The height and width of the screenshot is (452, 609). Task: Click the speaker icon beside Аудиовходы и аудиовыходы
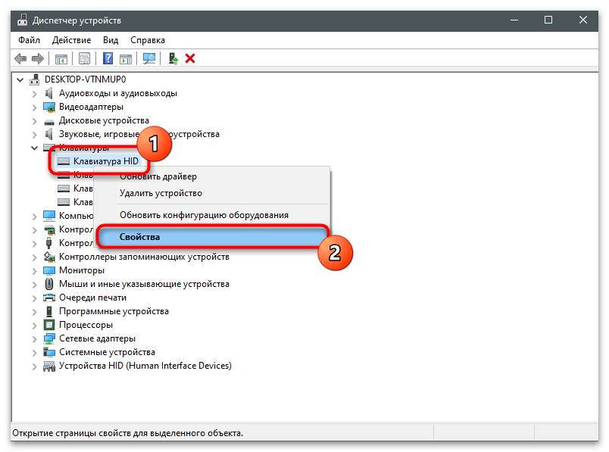click(x=48, y=93)
